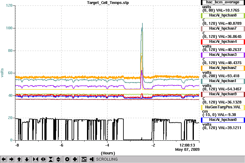Viewport: 245px width, 163px height.
Task: Select the yellow HaGenTargPos.VAL legend entry
Action: 223,107
